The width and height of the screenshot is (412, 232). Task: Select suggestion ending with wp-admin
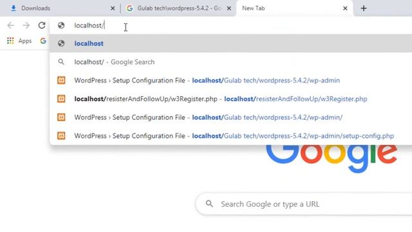[x=230, y=81]
